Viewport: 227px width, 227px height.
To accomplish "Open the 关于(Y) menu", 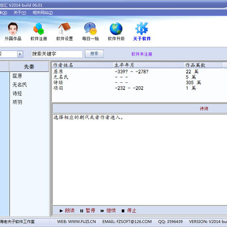I will [19, 13].
